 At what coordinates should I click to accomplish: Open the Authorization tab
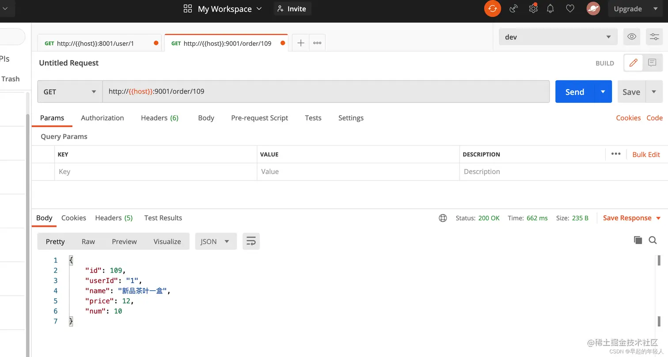(x=102, y=118)
